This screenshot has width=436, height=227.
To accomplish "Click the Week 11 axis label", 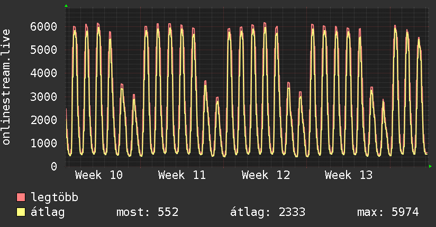I will (x=182, y=175).
